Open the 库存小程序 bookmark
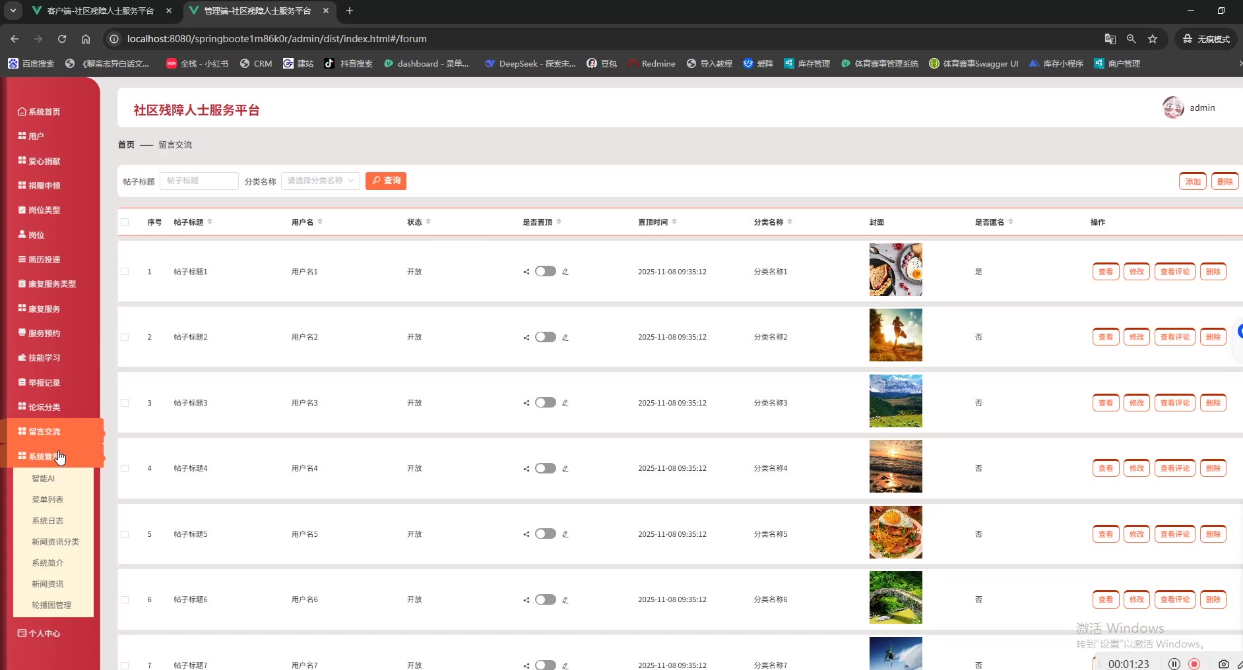 click(1056, 63)
